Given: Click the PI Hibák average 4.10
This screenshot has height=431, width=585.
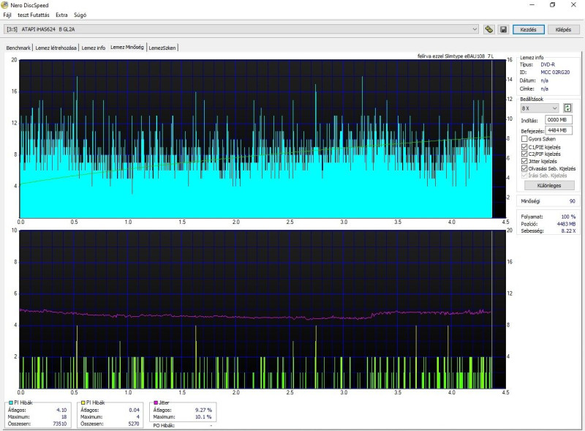Looking at the screenshot, I should [x=61, y=410].
